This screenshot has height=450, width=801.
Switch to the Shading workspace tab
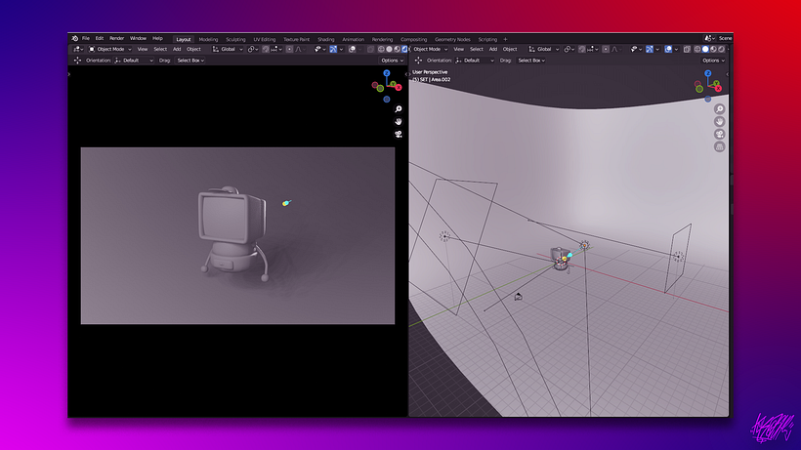coord(326,39)
